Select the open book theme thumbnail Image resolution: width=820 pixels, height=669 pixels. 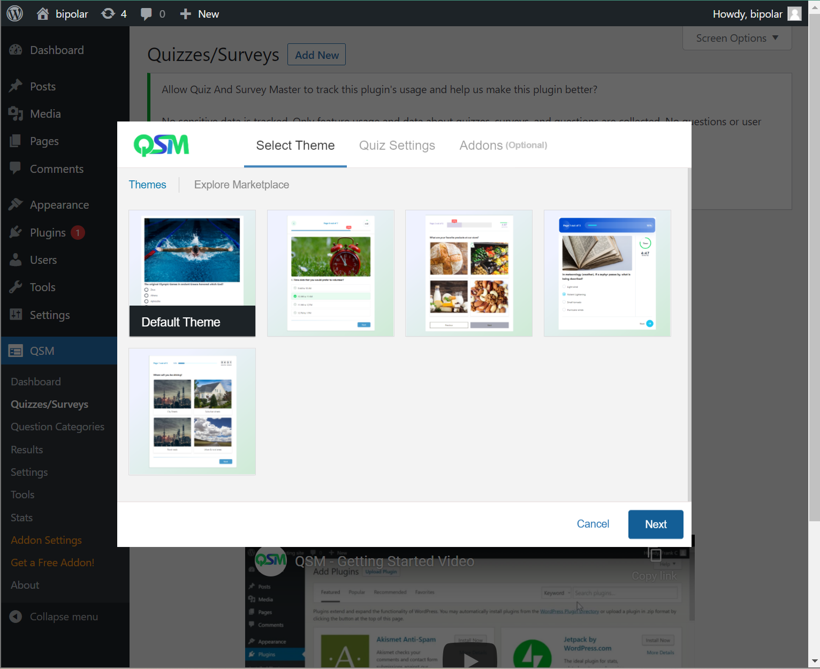(x=608, y=273)
